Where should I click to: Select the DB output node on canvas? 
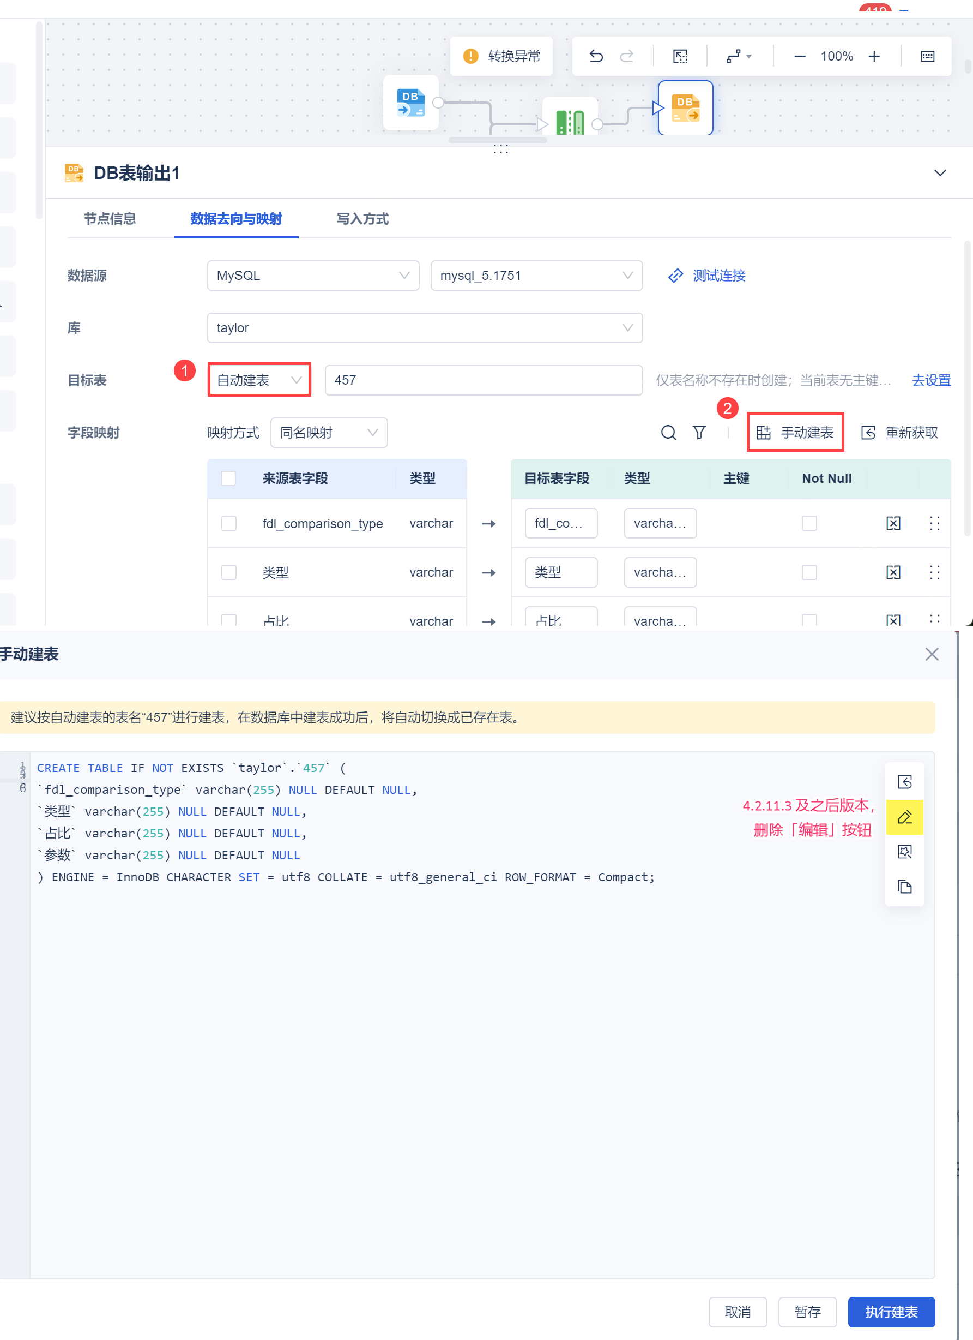(x=686, y=108)
